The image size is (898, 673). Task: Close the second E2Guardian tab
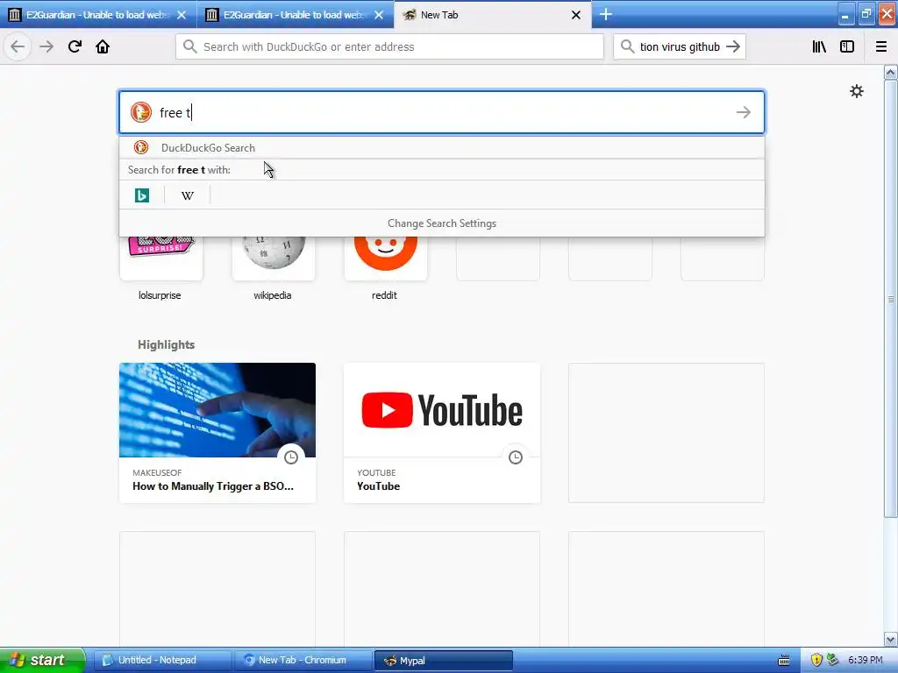pos(379,15)
